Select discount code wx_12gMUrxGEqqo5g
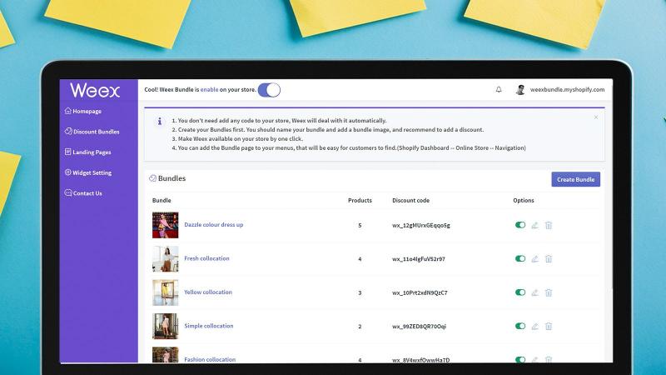This screenshot has height=375, width=666. click(x=421, y=225)
